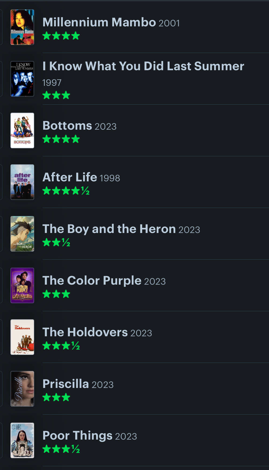The width and height of the screenshot is (269, 470).
Task: Click the 2001 year next to Millennium Mambo
Action: [169, 23]
